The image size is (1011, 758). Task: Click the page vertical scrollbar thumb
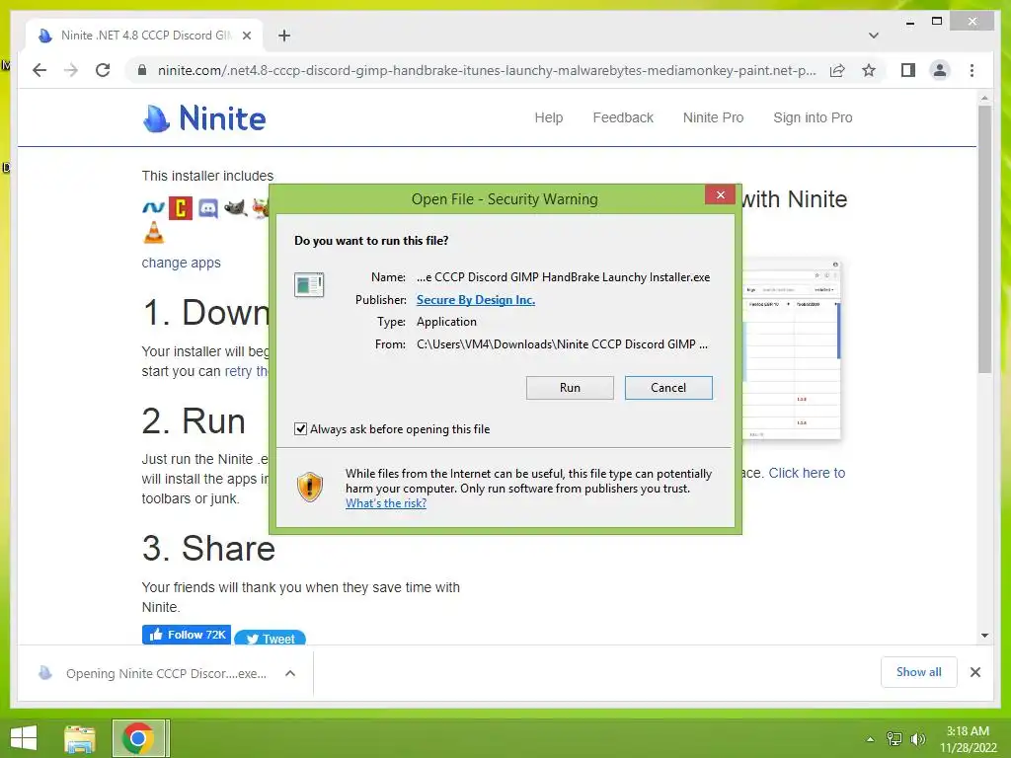984,239
